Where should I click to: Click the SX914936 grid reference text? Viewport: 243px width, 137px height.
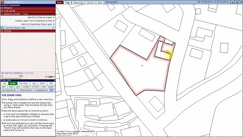click(29, 73)
